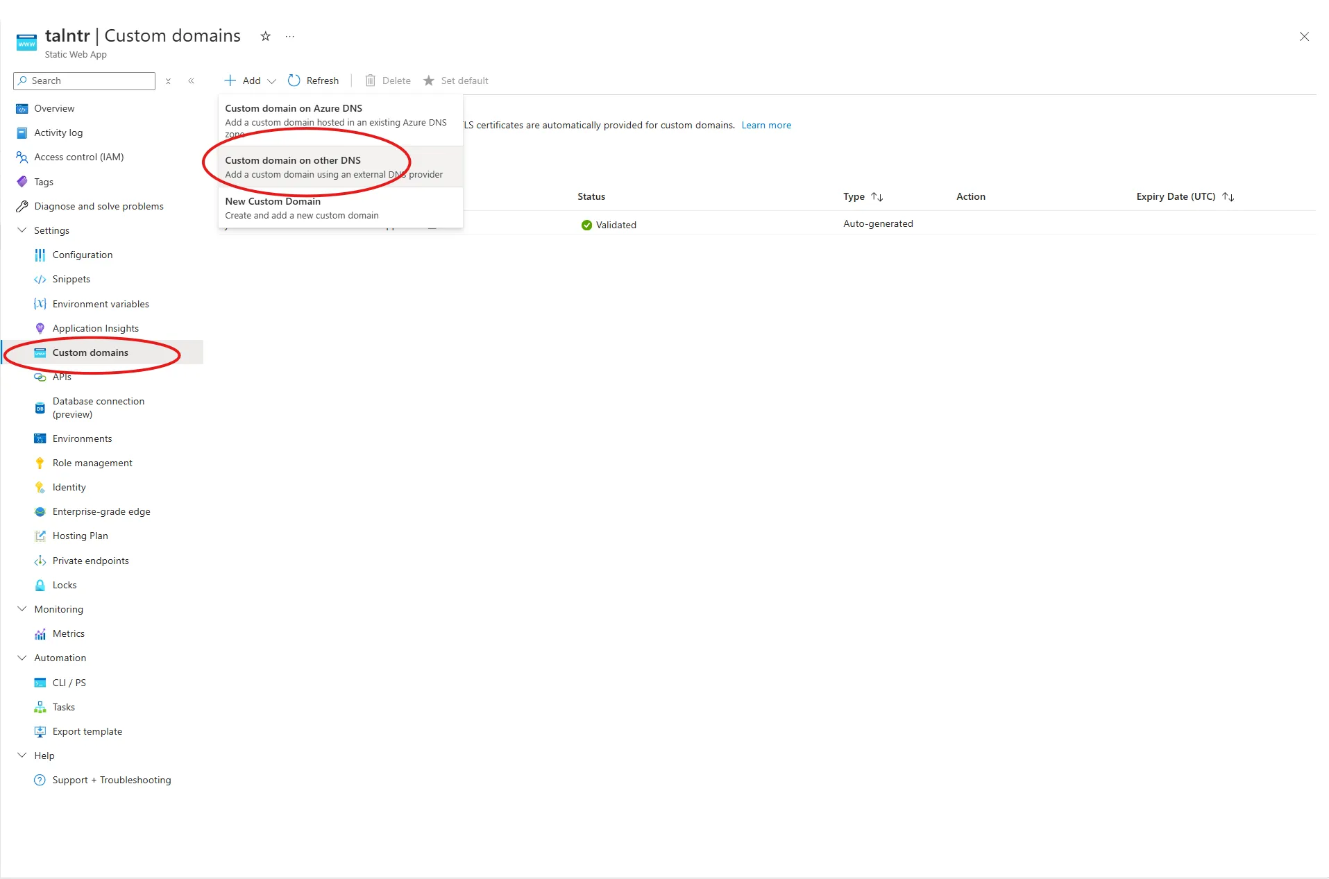Image resolution: width=1329 pixels, height=879 pixels.
Task: Click the Environments icon
Action: point(40,438)
